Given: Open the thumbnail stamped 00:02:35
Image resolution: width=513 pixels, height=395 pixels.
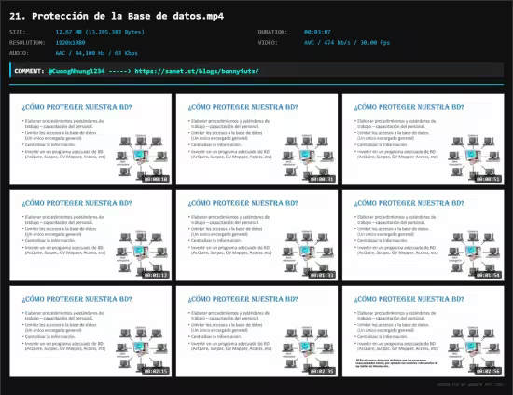Looking at the screenshot, I should click(x=256, y=332).
